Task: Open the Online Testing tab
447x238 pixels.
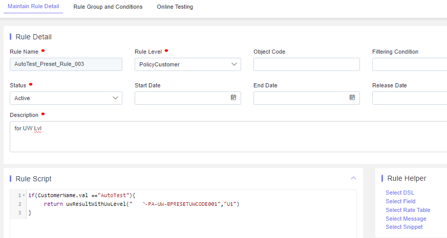Action: (175, 7)
